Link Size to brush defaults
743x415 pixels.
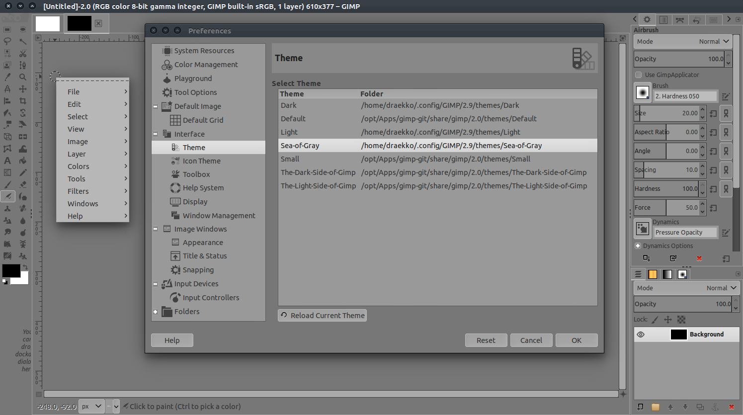(x=726, y=113)
